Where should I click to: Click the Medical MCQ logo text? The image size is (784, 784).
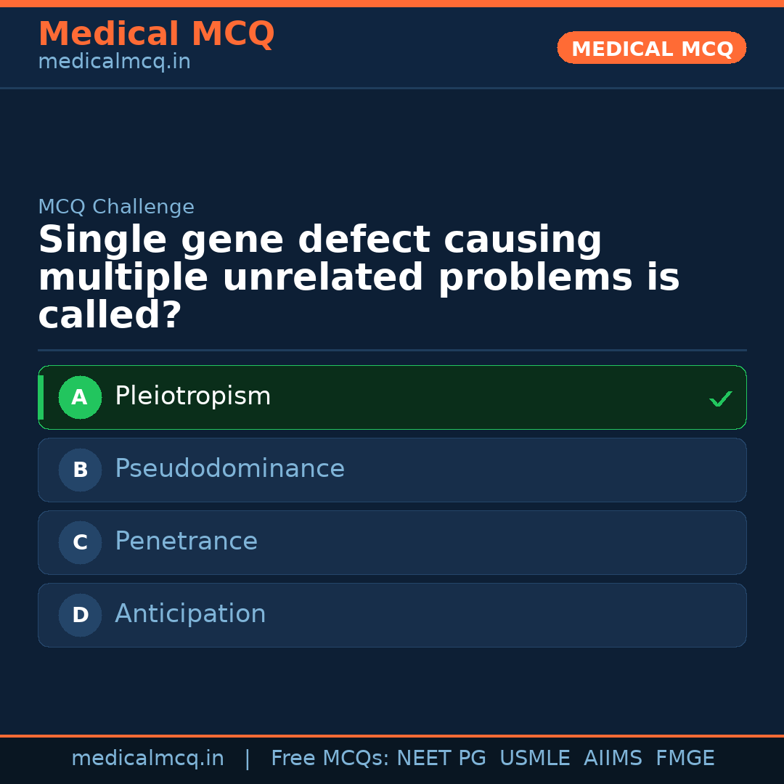click(156, 33)
